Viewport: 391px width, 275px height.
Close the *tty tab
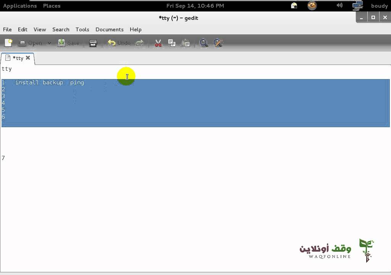[28, 58]
